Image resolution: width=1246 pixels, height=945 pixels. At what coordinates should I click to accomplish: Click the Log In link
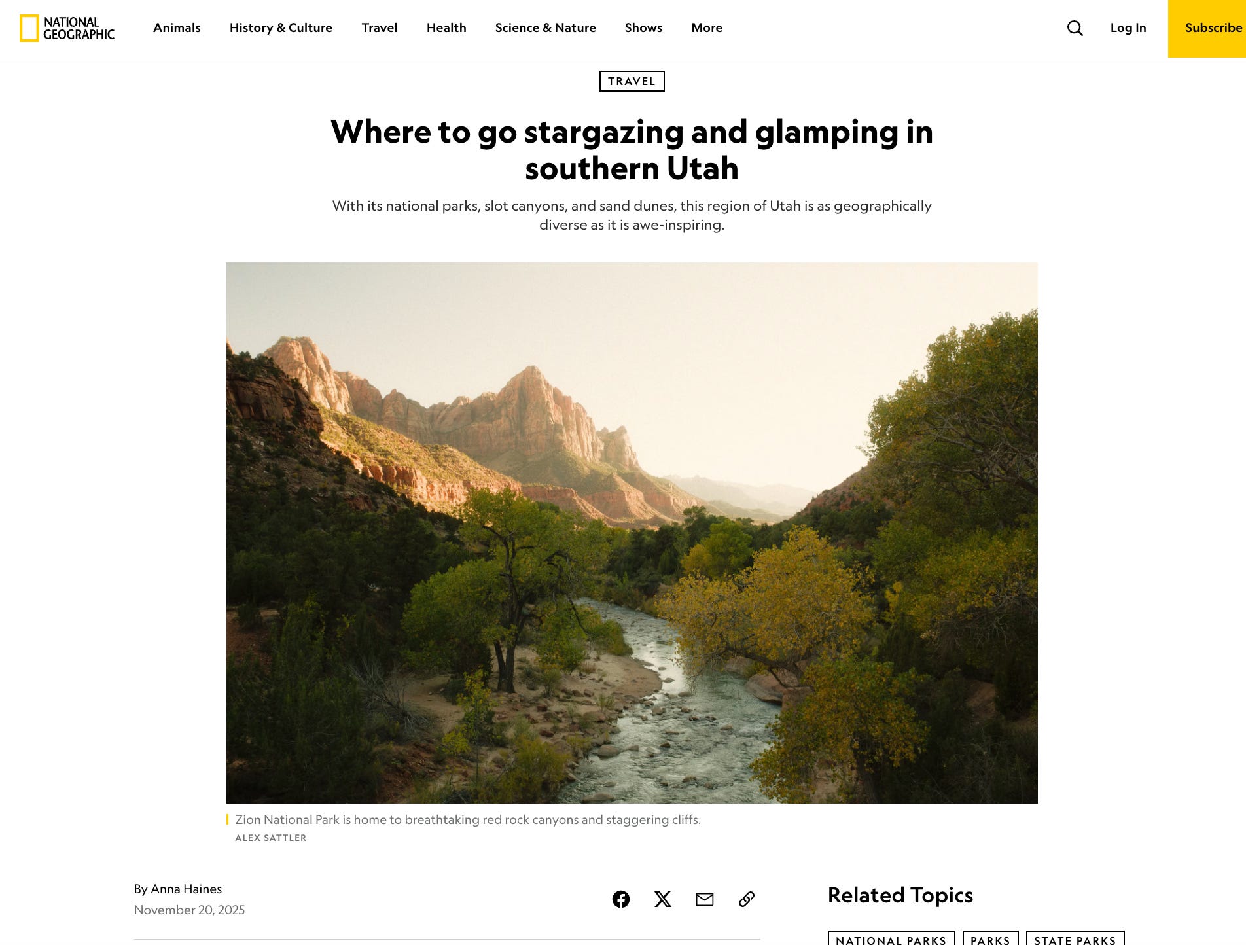point(1128,28)
